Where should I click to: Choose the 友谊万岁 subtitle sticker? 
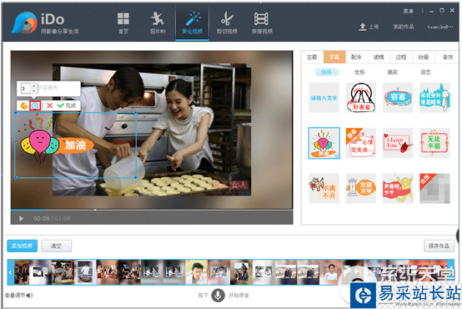(361, 189)
